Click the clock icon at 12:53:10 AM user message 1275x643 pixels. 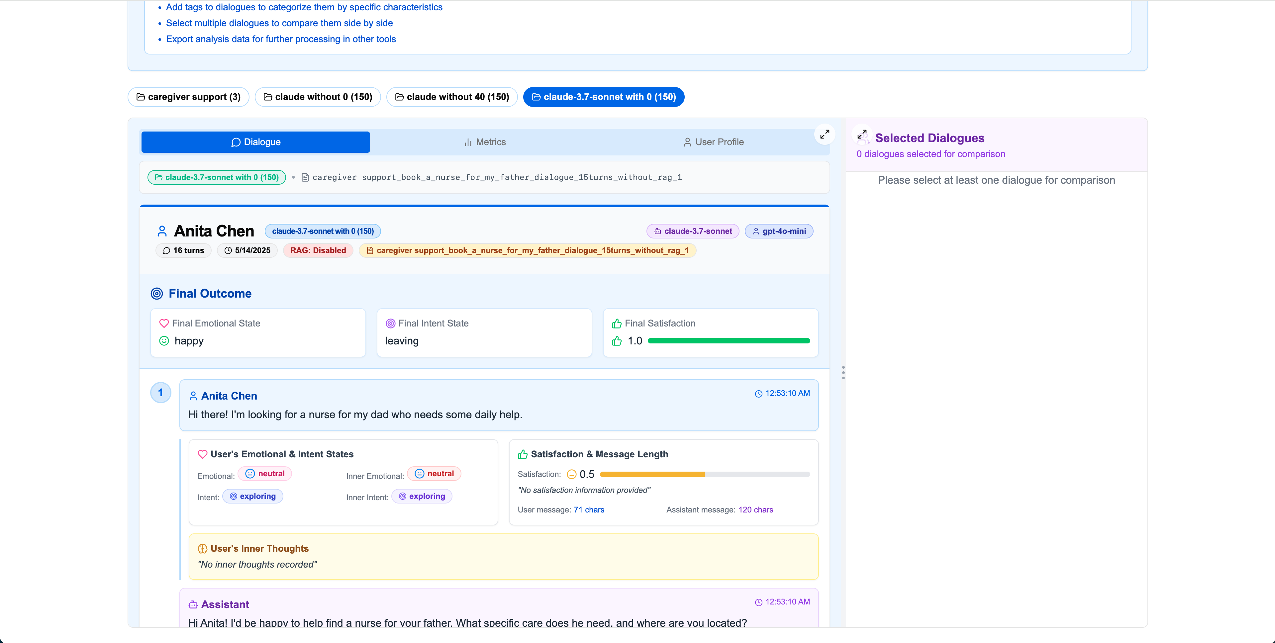758,394
